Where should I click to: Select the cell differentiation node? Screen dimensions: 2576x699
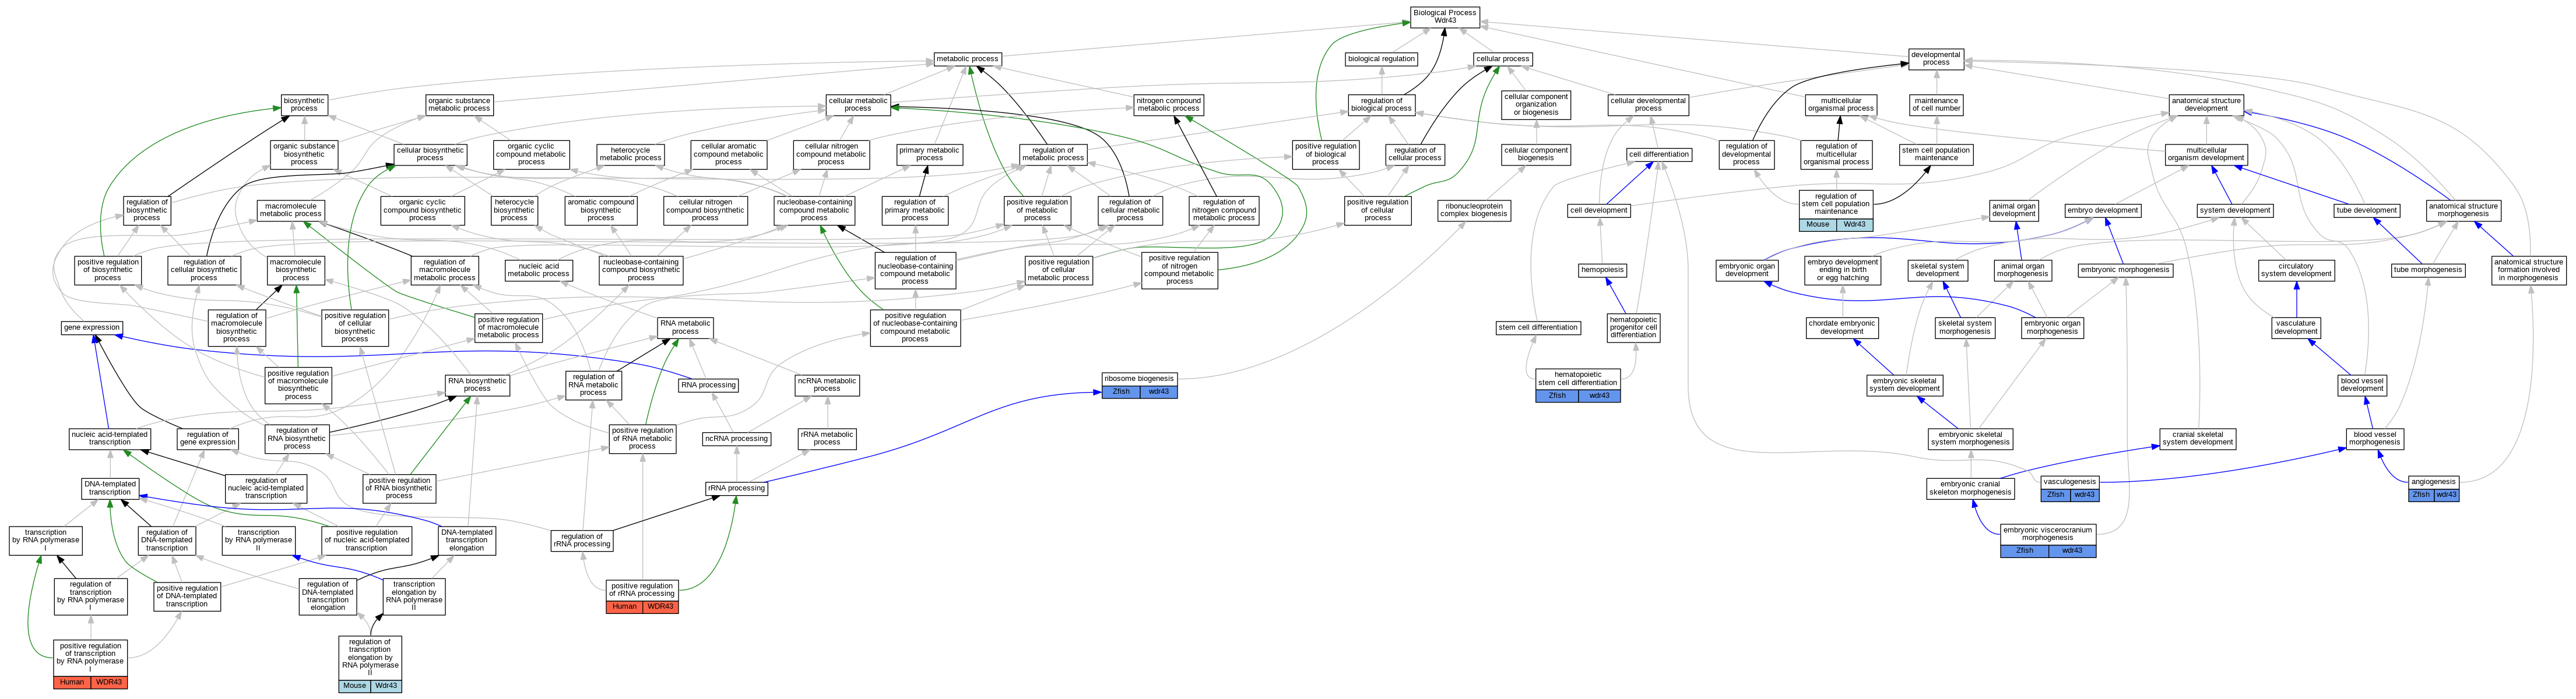(x=1659, y=155)
